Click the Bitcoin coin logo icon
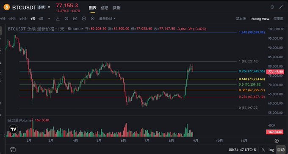288x154 pixels. [x=7, y=7]
